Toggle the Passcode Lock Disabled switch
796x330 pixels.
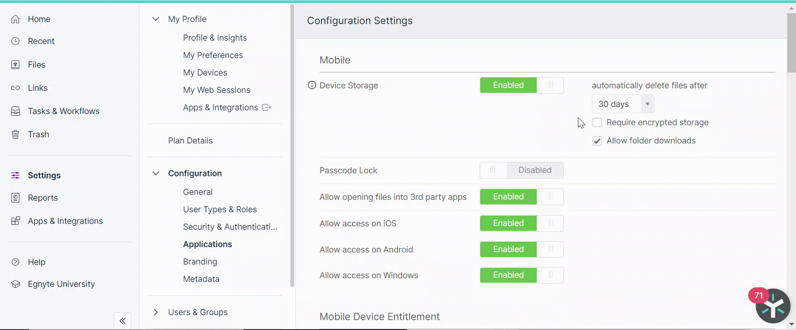[x=522, y=170]
